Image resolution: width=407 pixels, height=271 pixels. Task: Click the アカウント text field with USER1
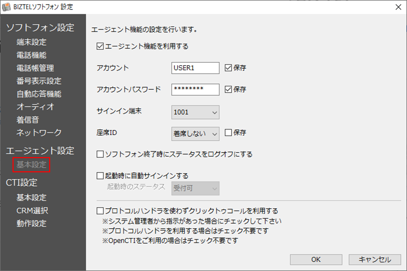195,68
